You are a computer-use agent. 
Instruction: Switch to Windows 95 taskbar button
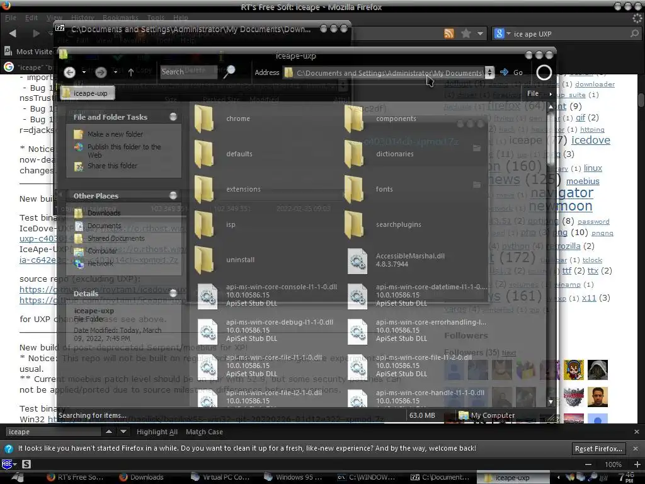(294, 477)
